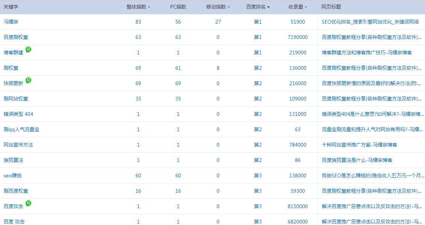The height and width of the screenshot is (225, 425).
Task: Select the keyword seo赚钱
Action: [13, 176]
